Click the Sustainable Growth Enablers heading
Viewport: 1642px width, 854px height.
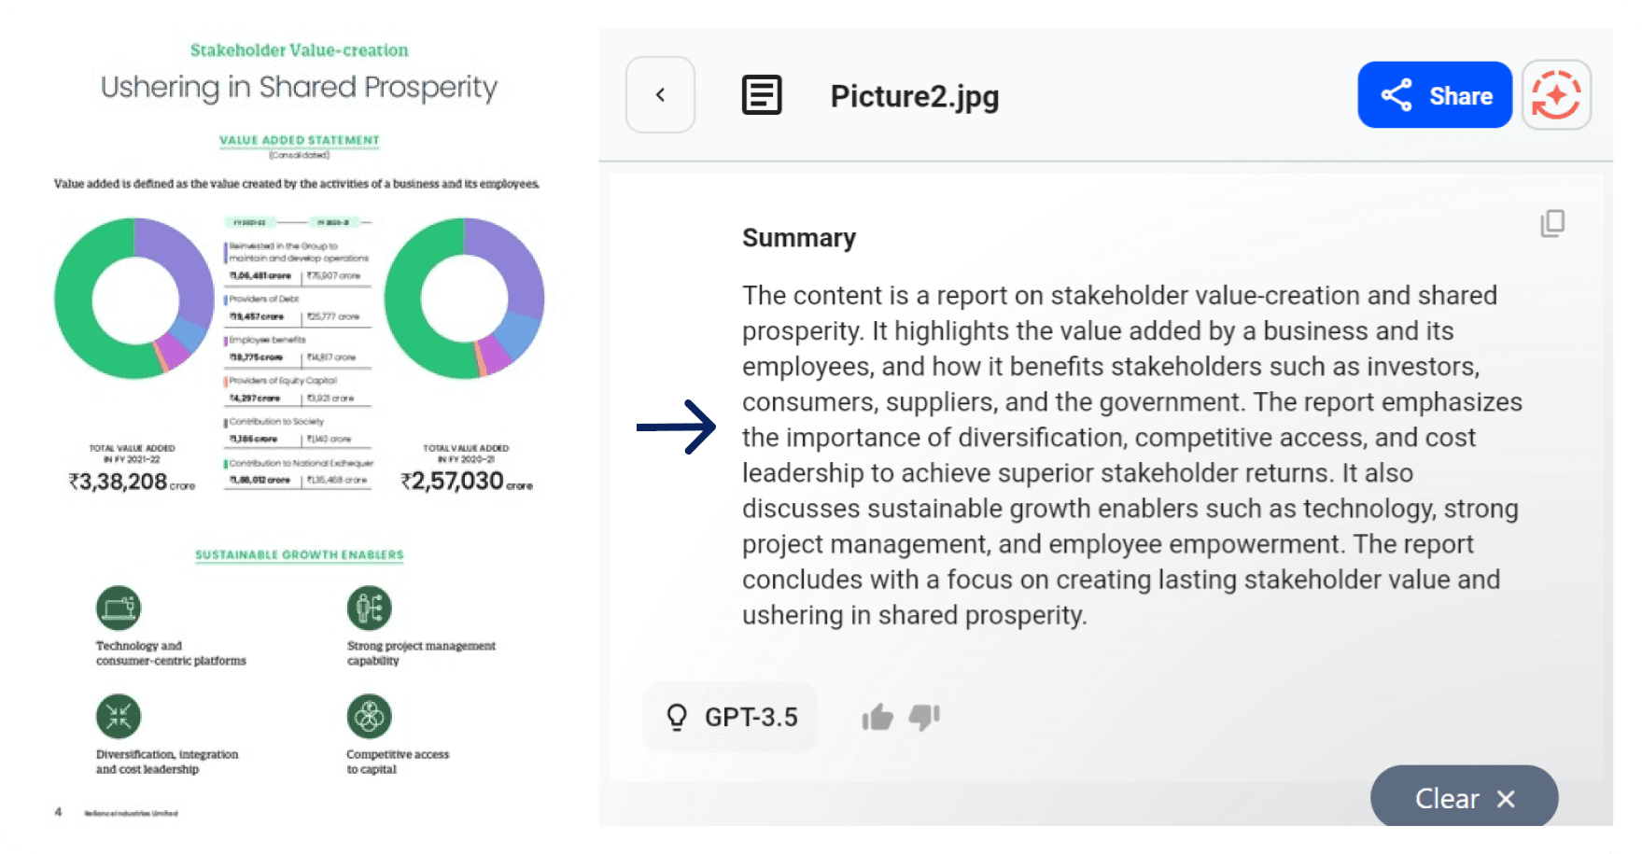click(x=299, y=554)
